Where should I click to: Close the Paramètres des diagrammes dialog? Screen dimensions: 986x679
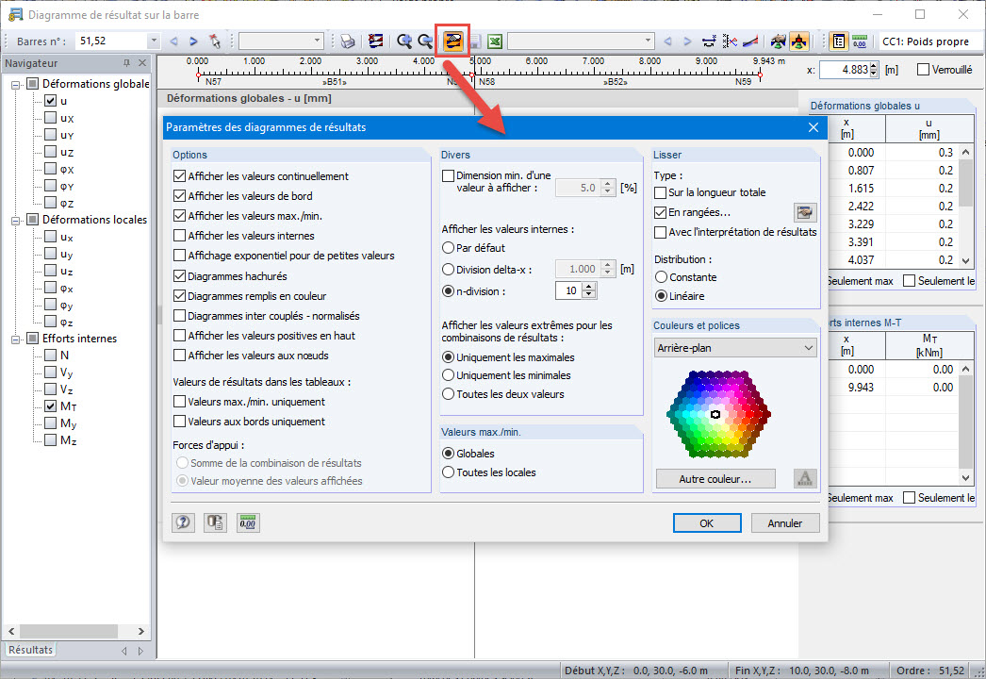click(813, 127)
